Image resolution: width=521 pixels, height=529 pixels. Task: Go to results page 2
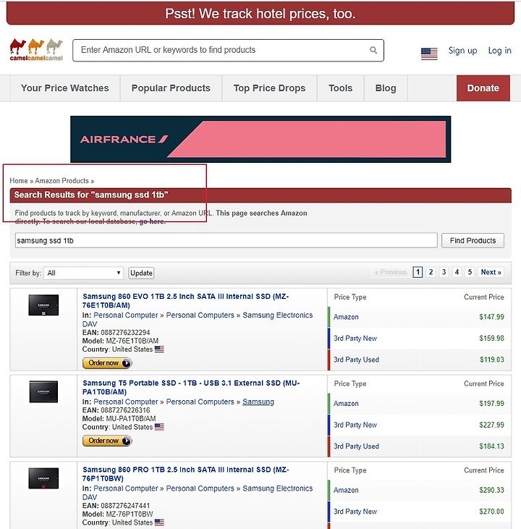pos(431,272)
